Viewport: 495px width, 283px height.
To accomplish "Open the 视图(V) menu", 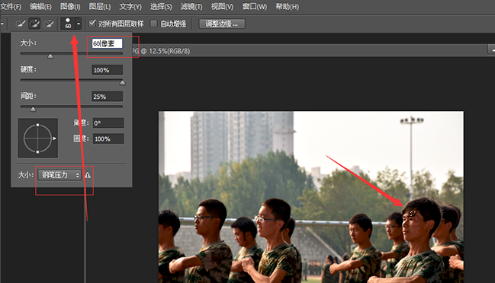I will (x=222, y=7).
